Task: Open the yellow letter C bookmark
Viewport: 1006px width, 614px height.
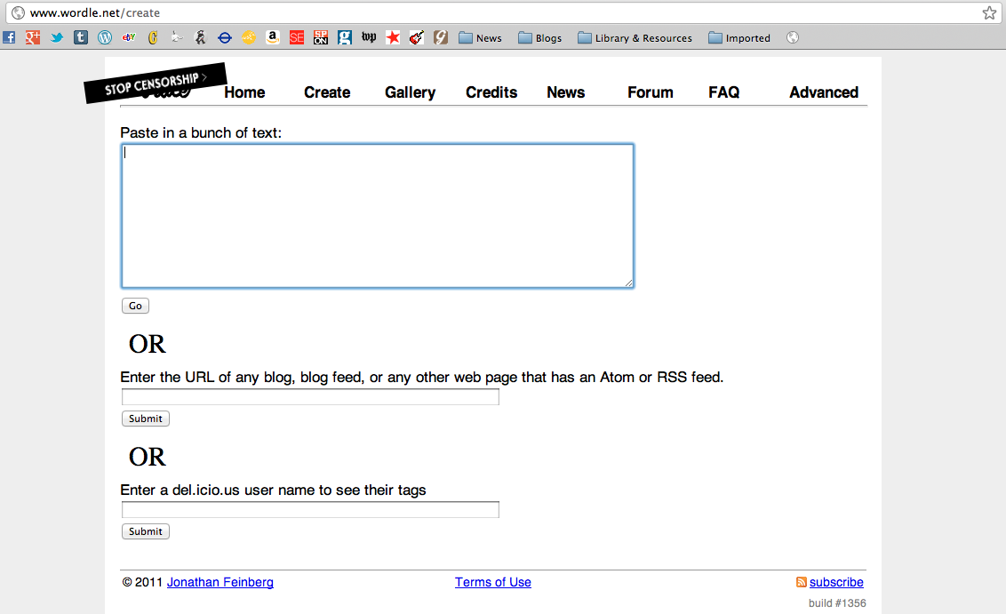Action: (x=153, y=38)
